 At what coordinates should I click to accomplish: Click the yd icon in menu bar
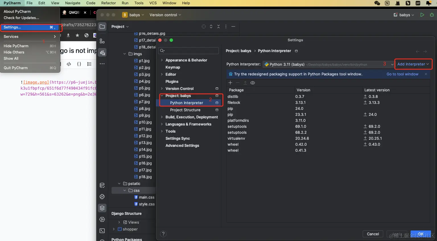418,3
